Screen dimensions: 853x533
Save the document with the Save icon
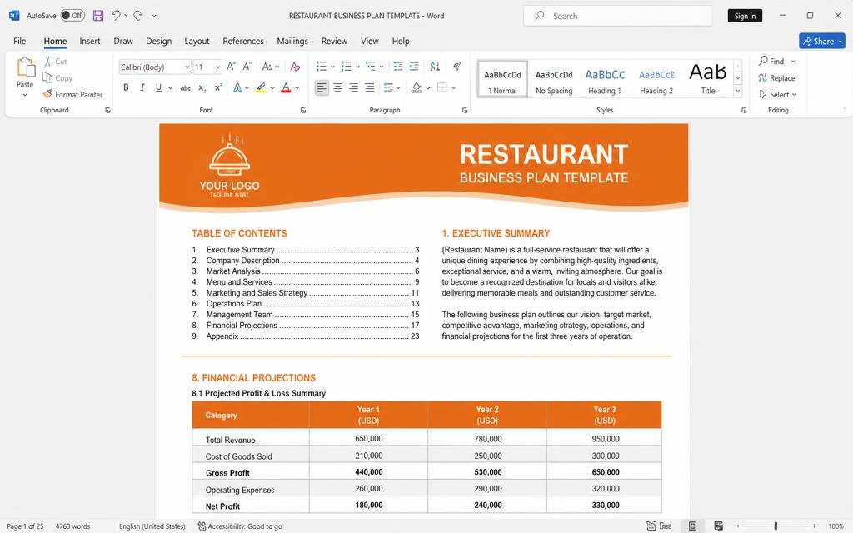point(98,16)
